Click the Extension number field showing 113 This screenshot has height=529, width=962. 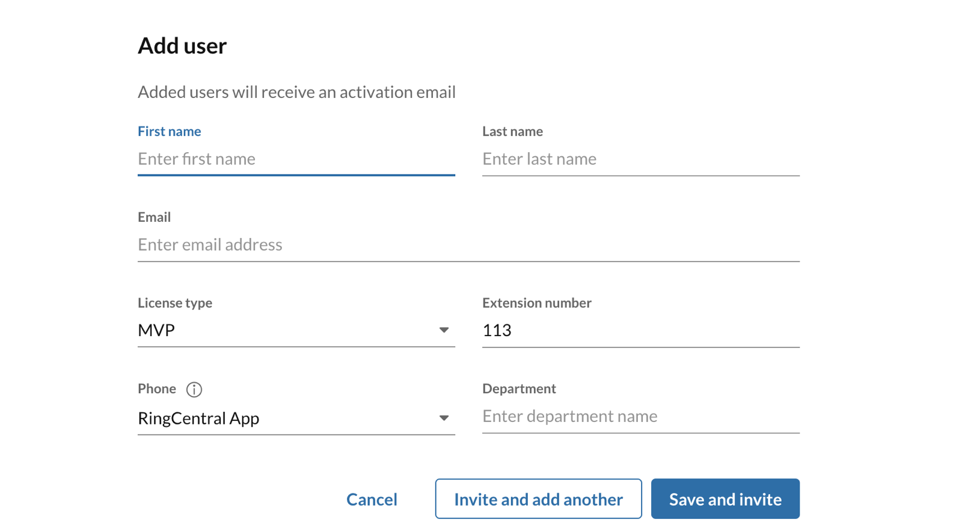point(640,330)
